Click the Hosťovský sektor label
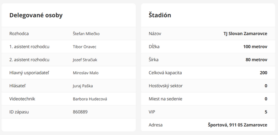This screenshot has height=135, width=278. [166, 86]
